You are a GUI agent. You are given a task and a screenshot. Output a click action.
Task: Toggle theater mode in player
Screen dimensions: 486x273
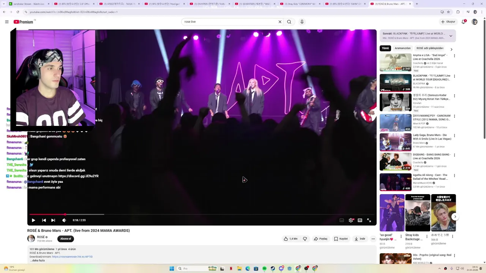tap(360, 220)
